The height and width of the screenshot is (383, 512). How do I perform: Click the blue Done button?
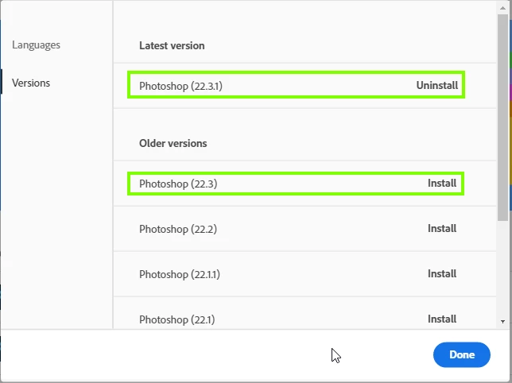[x=461, y=355]
